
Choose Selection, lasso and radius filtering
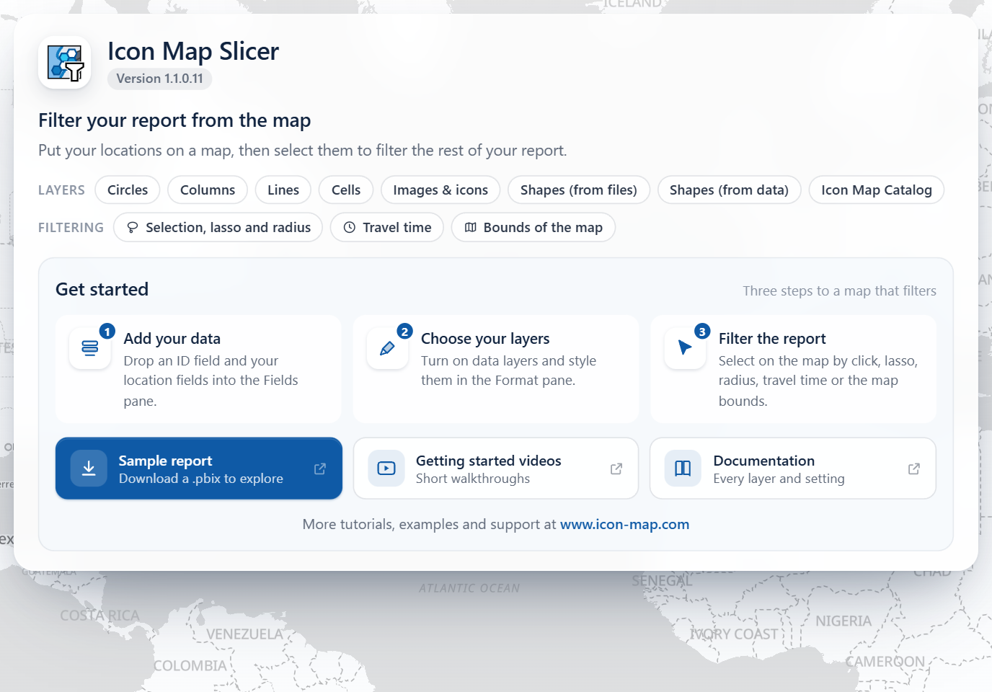[x=218, y=227]
